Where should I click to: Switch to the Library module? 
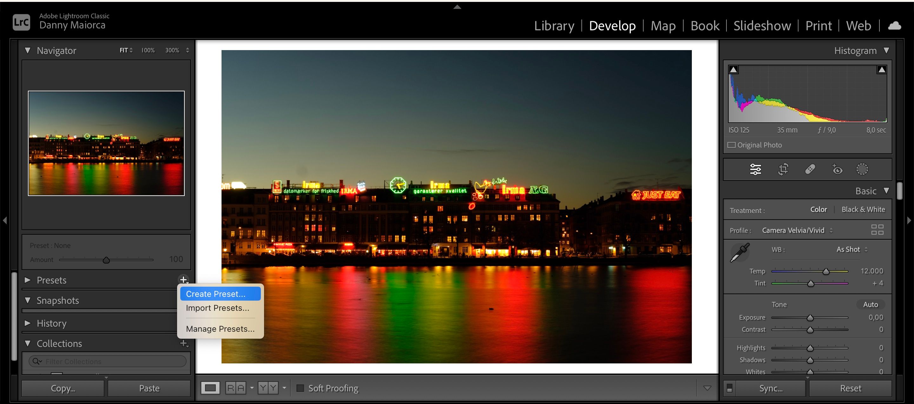click(x=554, y=26)
